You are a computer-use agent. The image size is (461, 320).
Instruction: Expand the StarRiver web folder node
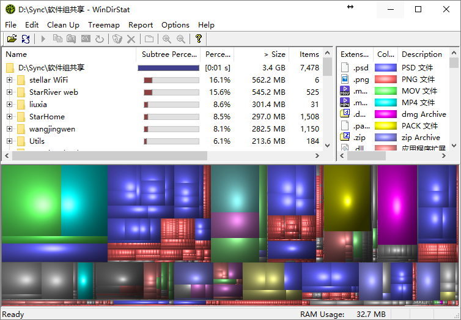9,92
